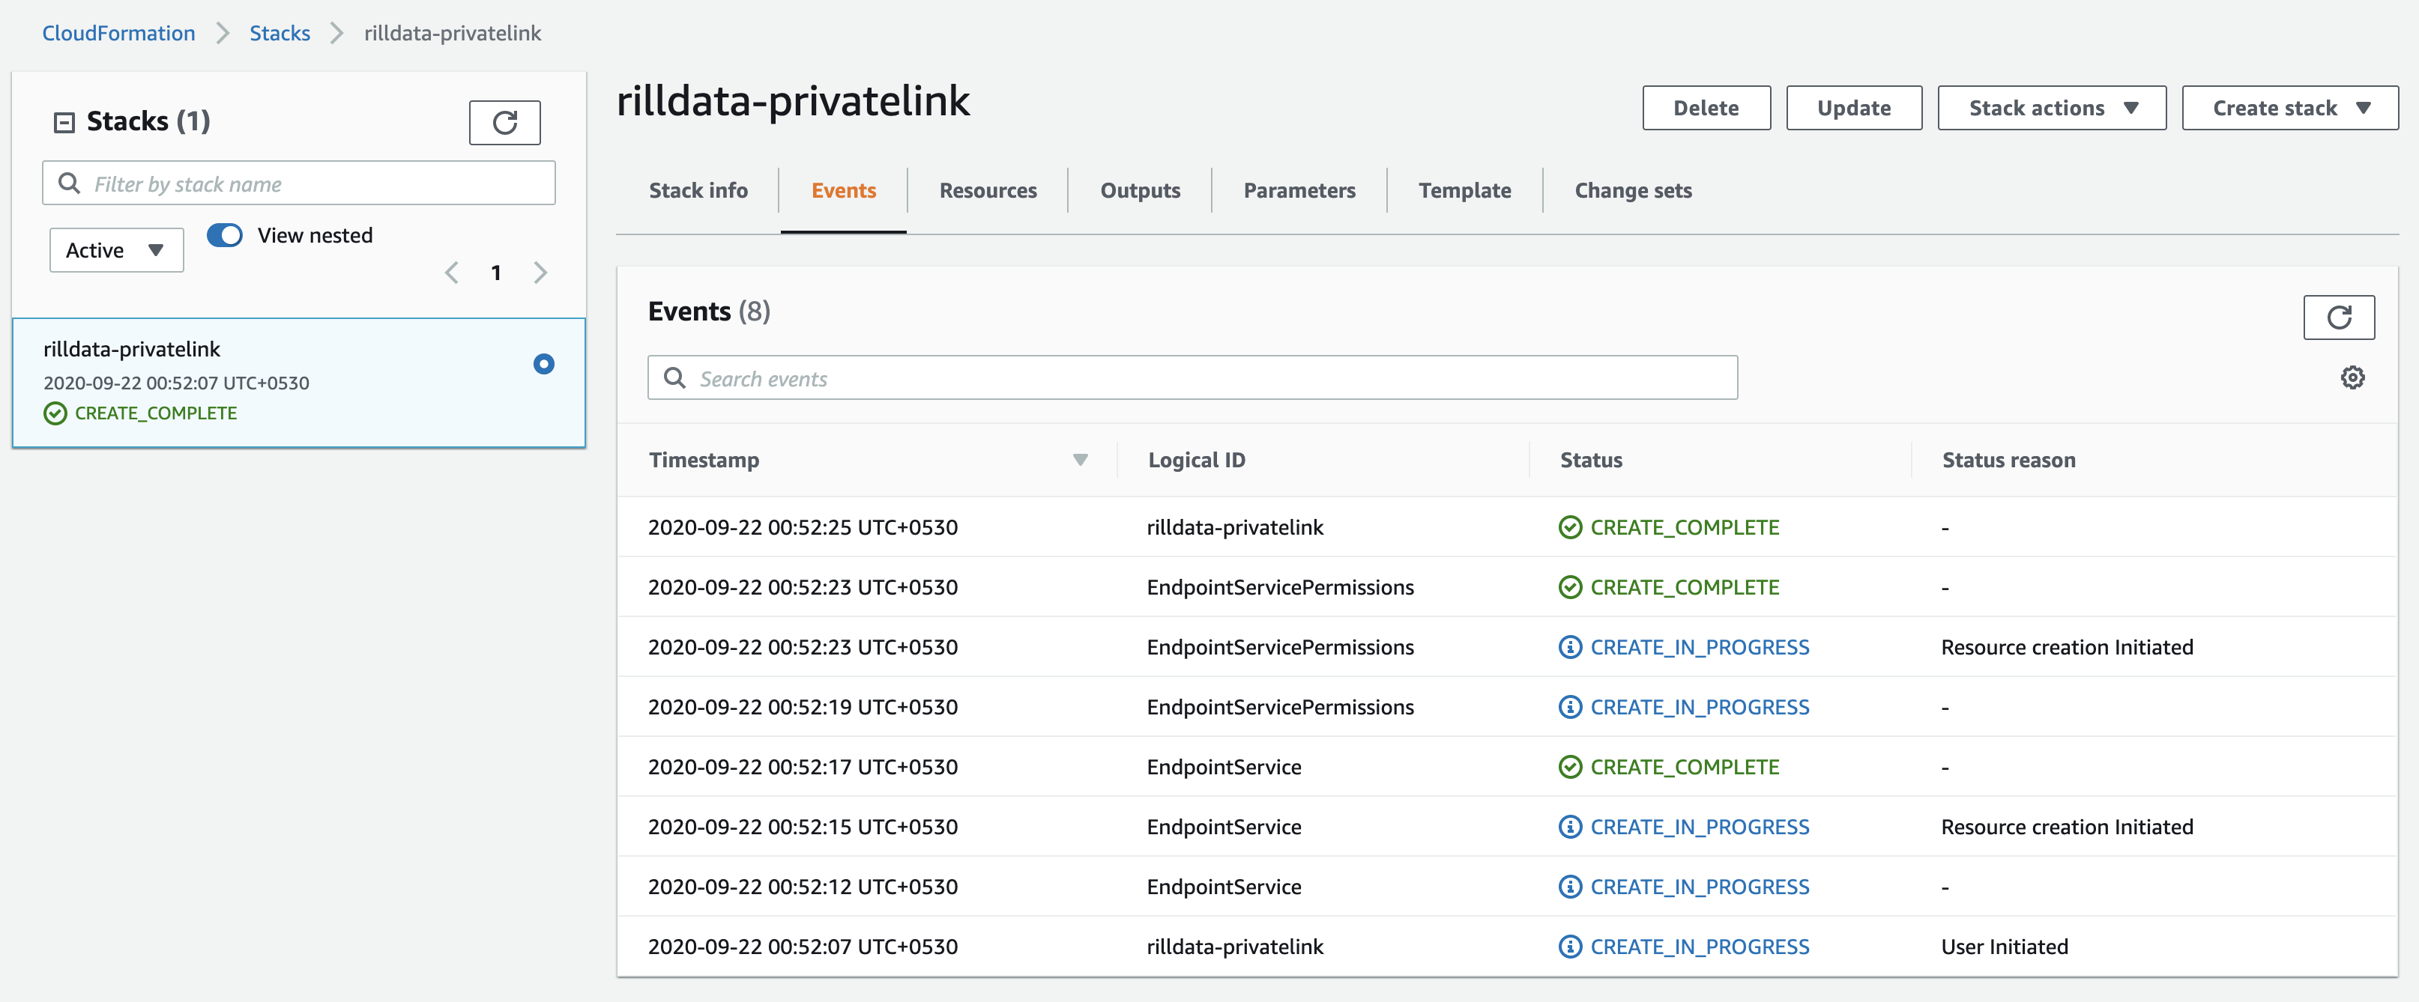Screen dimensions: 2419x1002
Task: Click the Update button
Action: tap(1852, 108)
